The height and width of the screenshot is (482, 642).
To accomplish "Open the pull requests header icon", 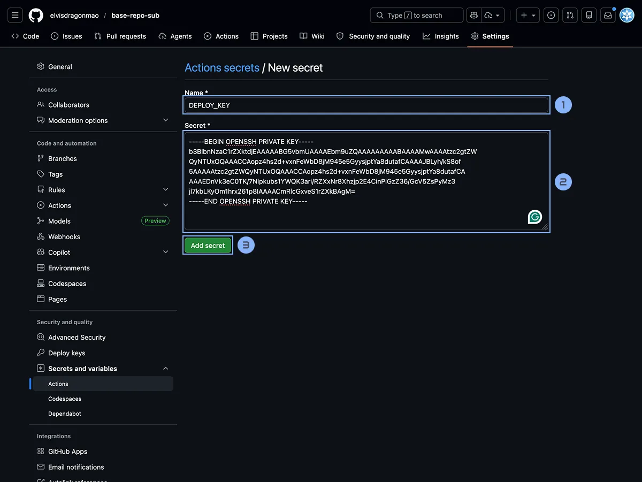I will coord(570,15).
